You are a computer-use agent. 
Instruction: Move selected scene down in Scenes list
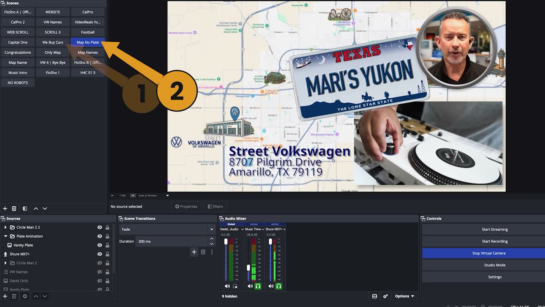45,209
